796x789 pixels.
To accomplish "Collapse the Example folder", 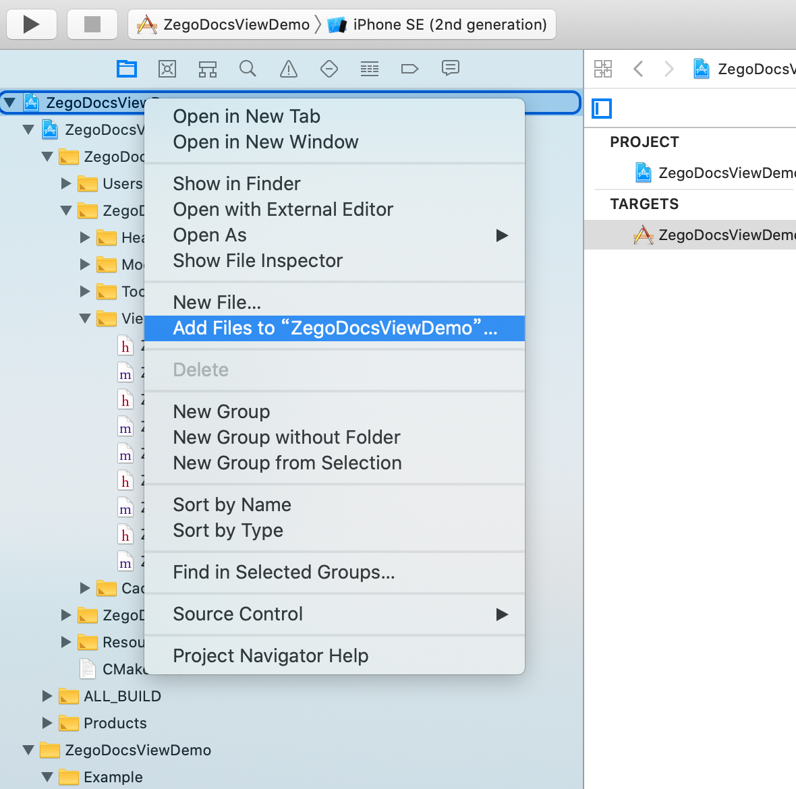I will [x=47, y=777].
